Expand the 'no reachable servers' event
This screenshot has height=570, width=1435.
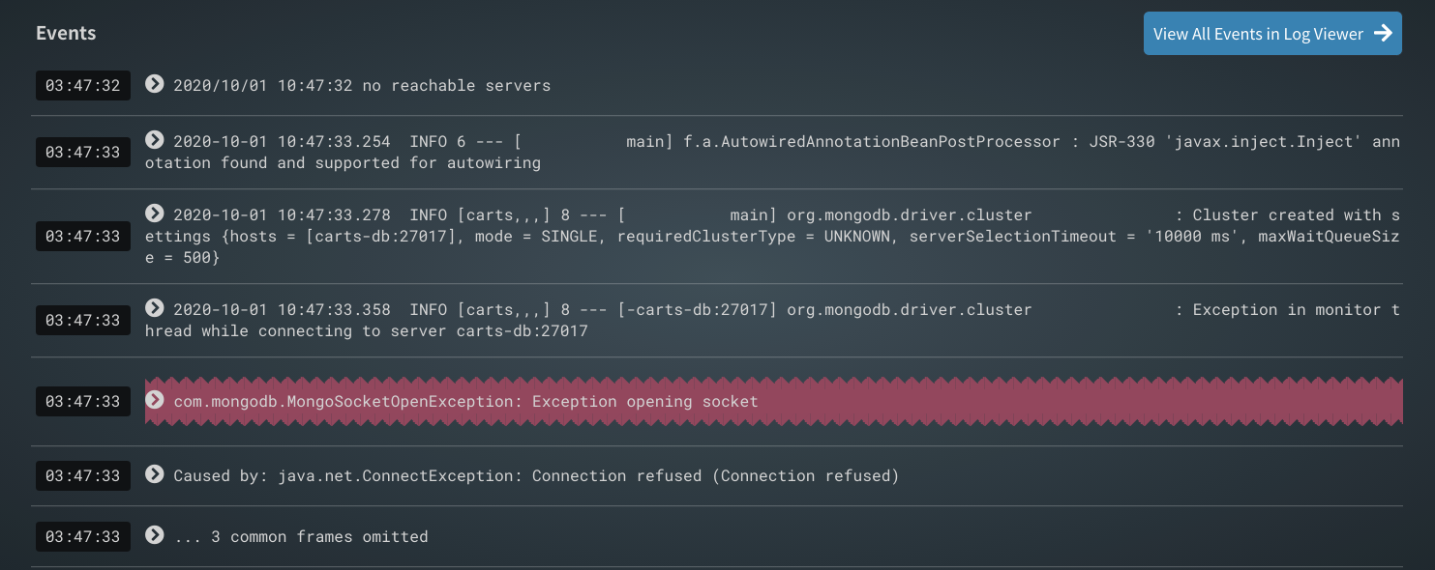(x=155, y=84)
